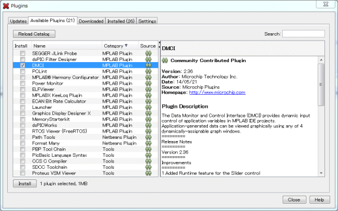Viewport: 338px width, 211px height.
Task: Click the description scrollbar up arrow
Action: coord(321,60)
